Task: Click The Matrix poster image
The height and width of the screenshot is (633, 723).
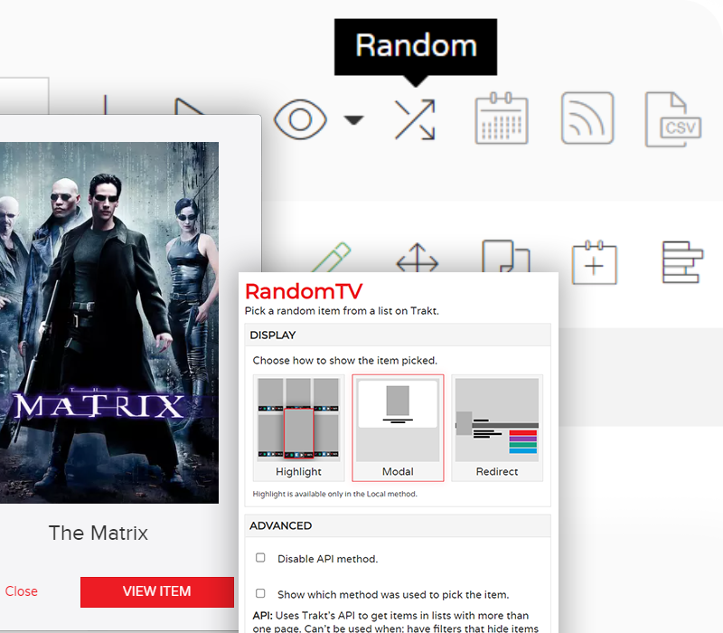Action: (109, 323)
